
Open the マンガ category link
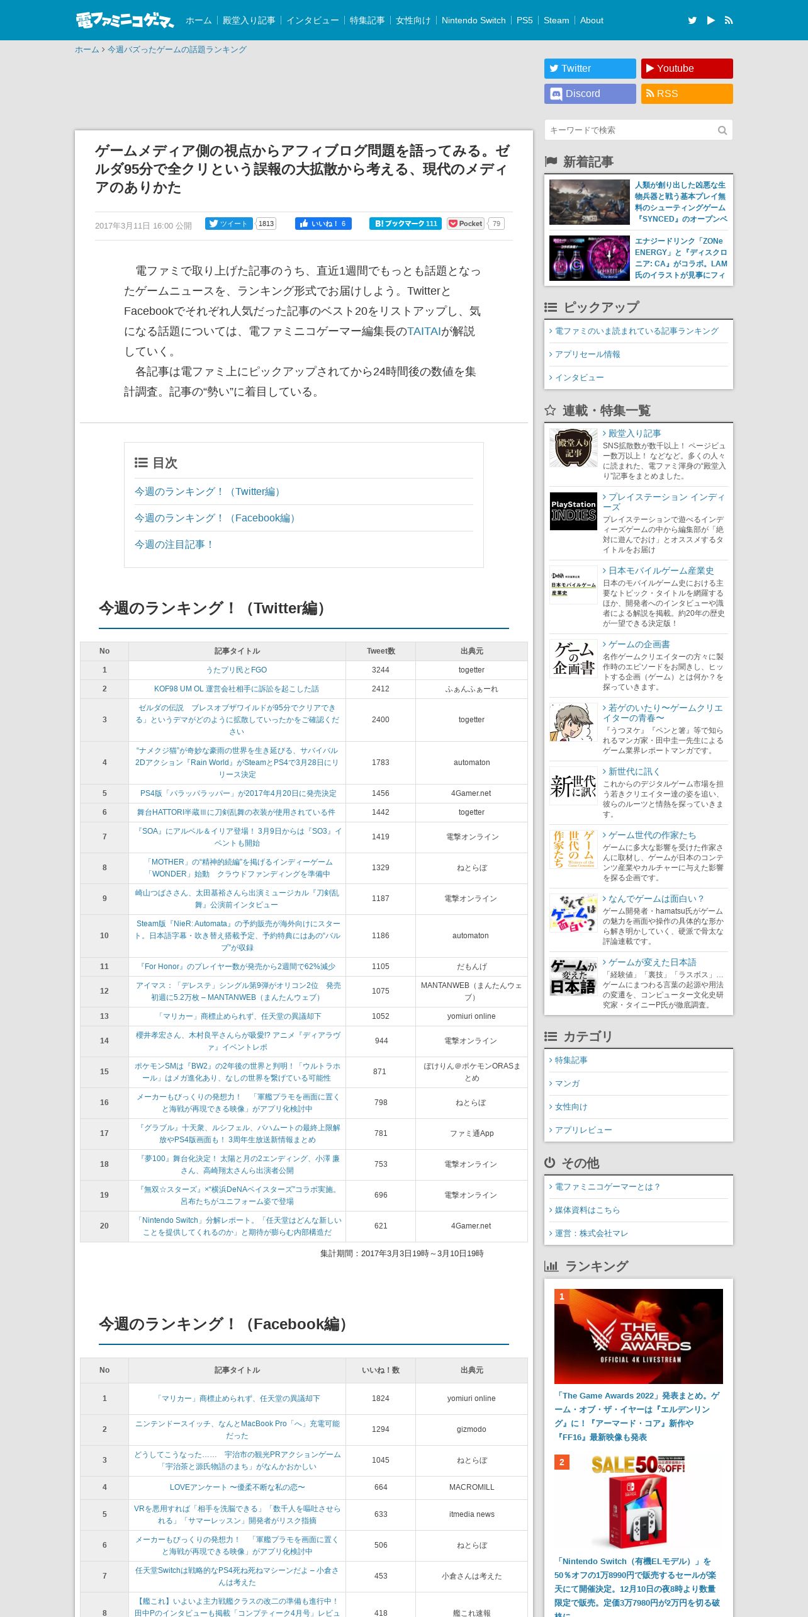566,1083
